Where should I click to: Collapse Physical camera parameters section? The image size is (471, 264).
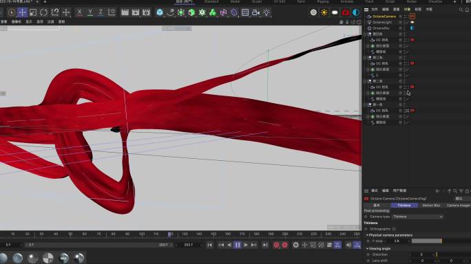(367, 235)
